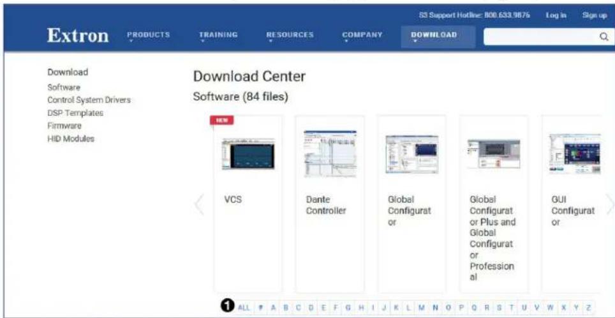Screen dimensions: 615x318
Task: Filter software by letter T
Action: pyautogui.click(x=512, y=307)
